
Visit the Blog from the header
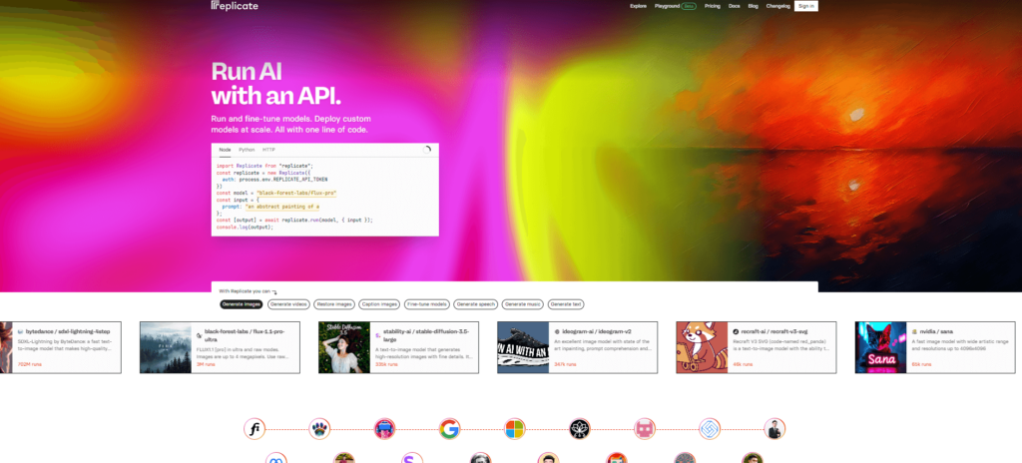coord(753,6)
